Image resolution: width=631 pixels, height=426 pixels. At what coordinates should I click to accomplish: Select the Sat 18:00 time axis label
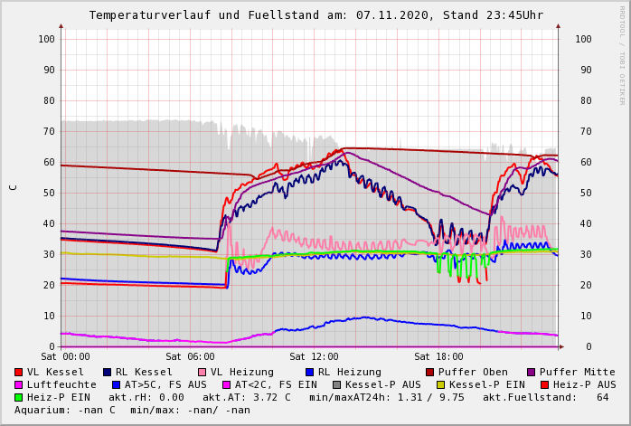(x=438, y=357)
